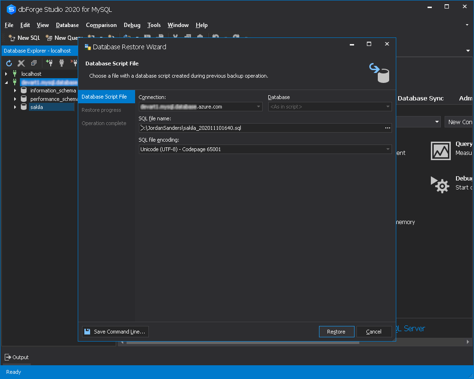Maximize the Database Restore Wizard window
Image resolution: width=474 pixels, height=379 pixels.
369,44
